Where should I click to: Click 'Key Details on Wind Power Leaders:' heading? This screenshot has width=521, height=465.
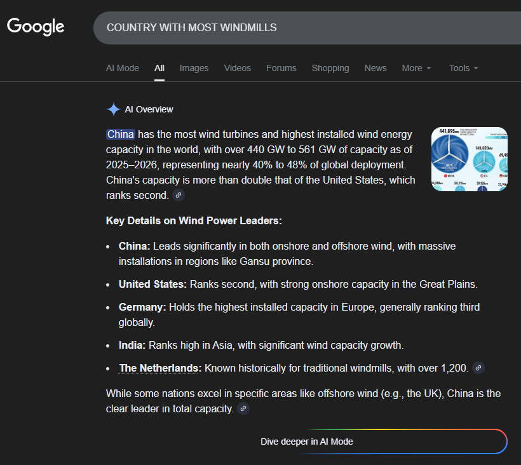pyautogui.click(x=194, y=220)
